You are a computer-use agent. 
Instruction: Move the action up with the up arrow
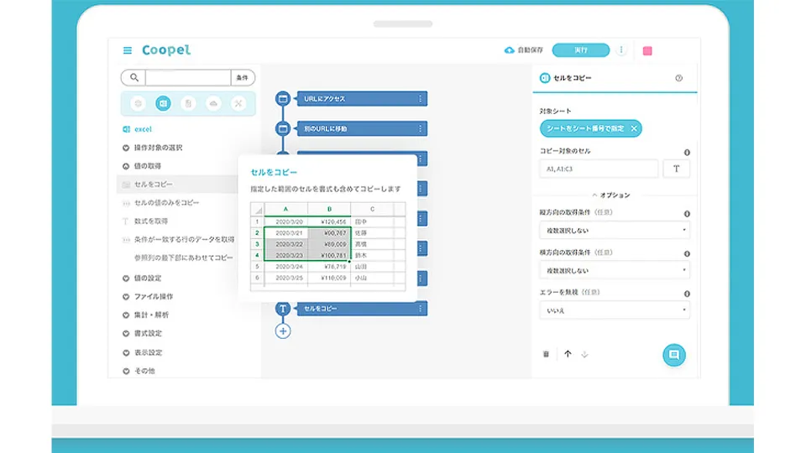[568, 354]
